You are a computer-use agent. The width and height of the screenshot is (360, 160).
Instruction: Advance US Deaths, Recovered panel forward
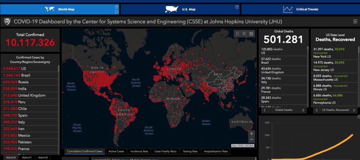(x=353, y=110)
